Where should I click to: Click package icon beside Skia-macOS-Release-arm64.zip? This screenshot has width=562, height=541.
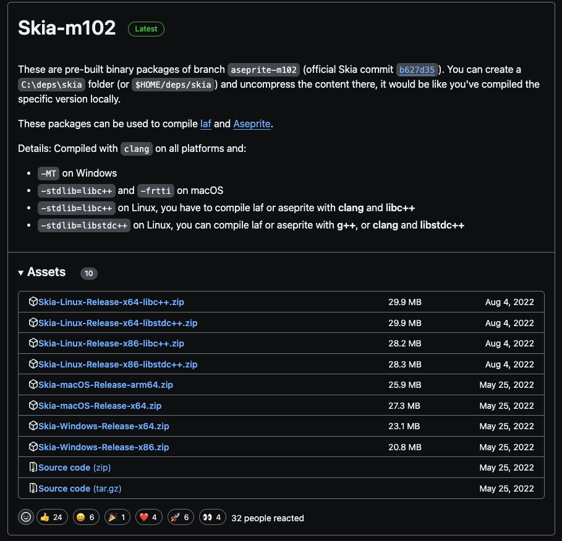click(x=33, y=385)
